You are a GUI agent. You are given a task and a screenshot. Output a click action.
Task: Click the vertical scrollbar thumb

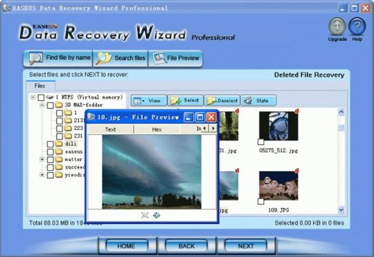(x=341, y=127)
